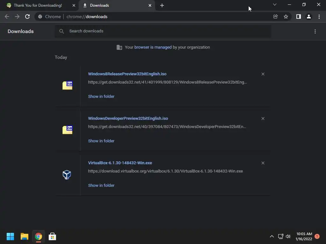Remove VirtualBox-6.1.30 download from list
Screen dimensions: 326x244
(263, 163)
